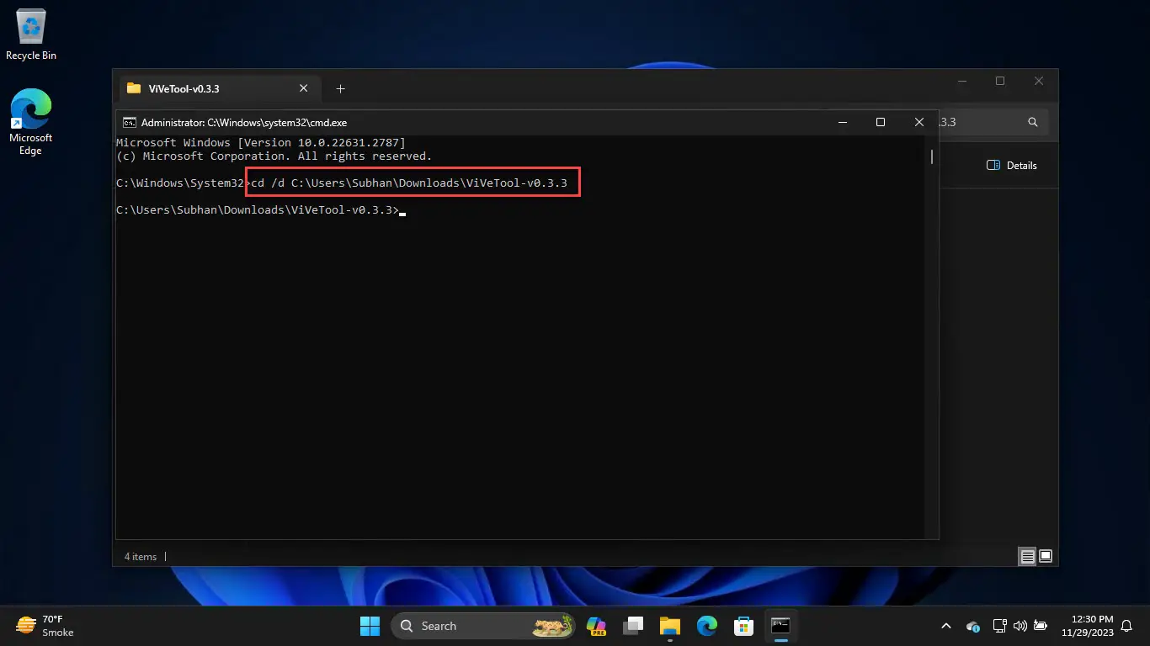Click the '4 items' status bar text
Viewport: 1150px width, 646px height.
tap(141, 556)
